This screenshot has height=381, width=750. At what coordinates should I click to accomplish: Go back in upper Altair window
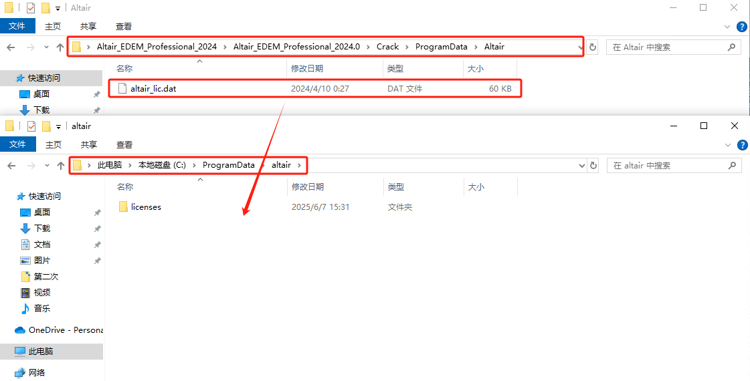[x=11, y=47]
